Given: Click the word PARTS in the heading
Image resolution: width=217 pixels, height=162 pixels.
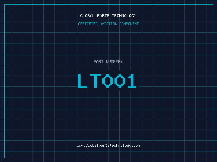Looking at the screenshot, I should click(x=103, y=16).
